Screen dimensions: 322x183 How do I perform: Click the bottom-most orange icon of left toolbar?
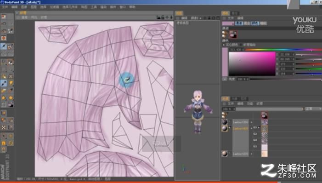(4, 149)
